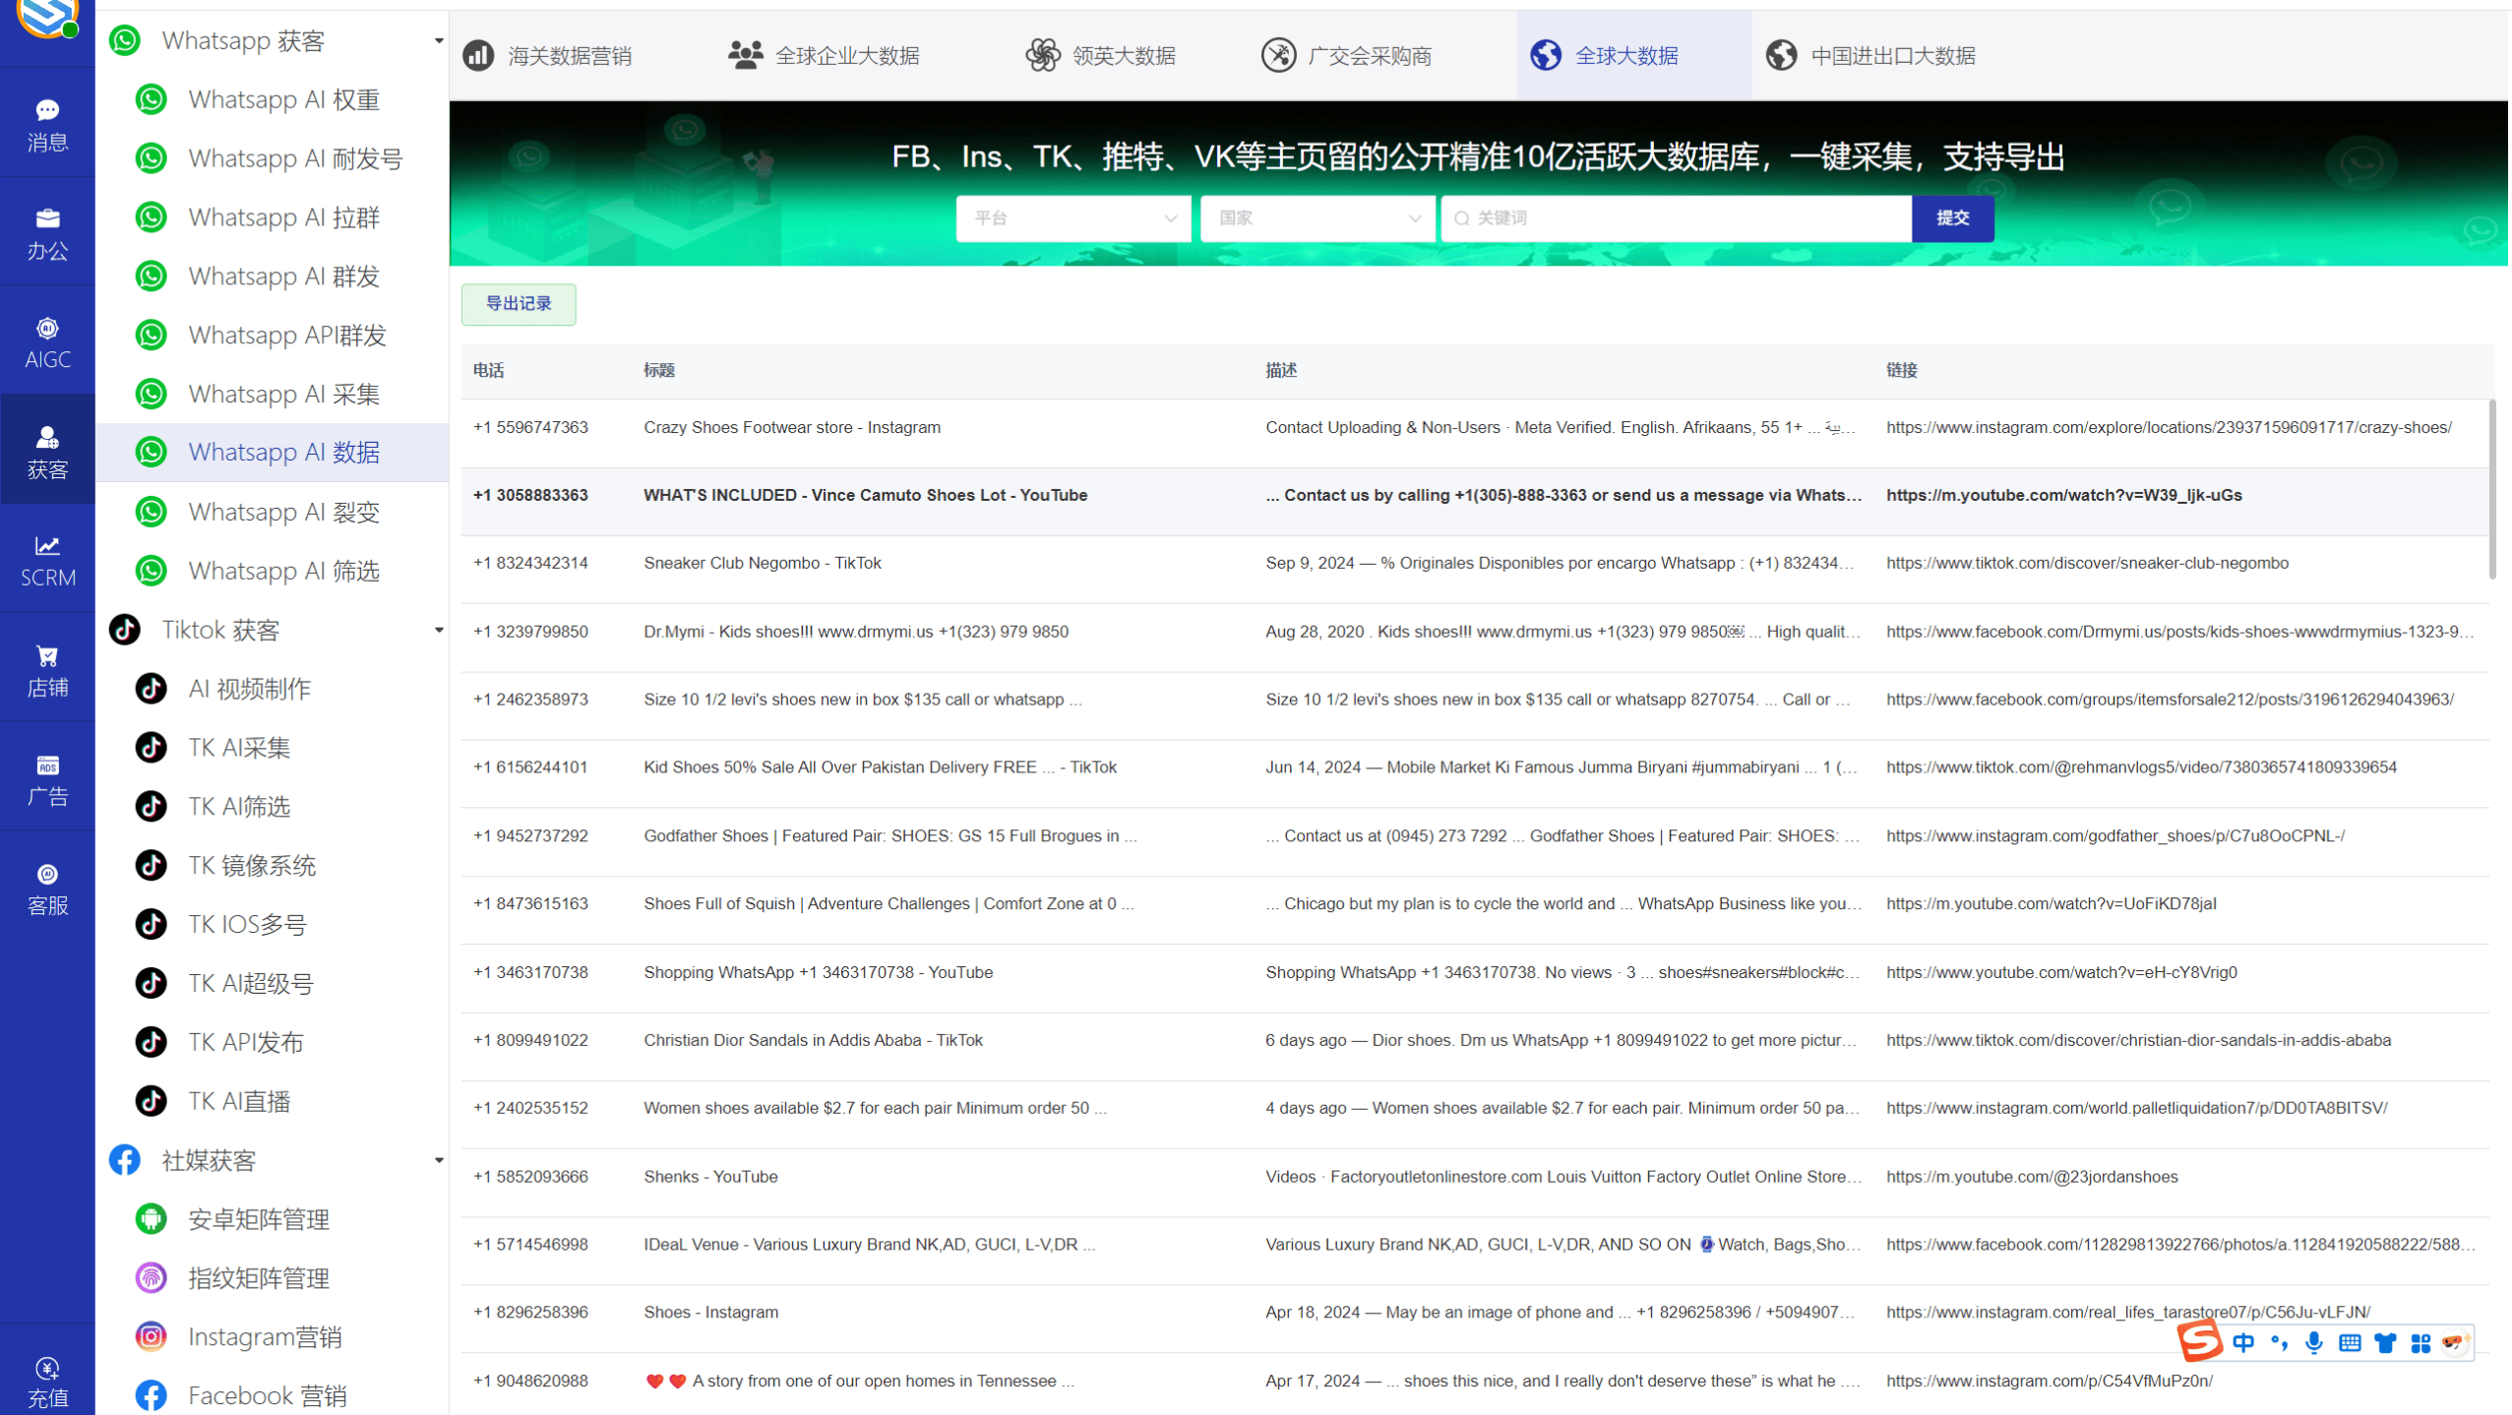
Task: Switch to the 海关数据营销 tab
Action: tap(549, 55)
